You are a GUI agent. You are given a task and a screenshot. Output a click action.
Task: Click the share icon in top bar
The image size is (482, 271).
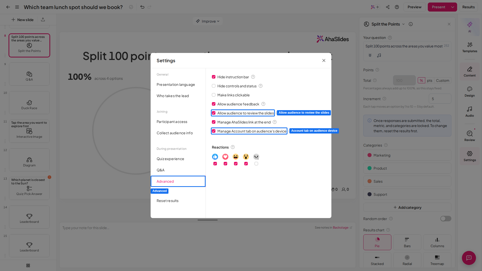(x=388, y=7)
